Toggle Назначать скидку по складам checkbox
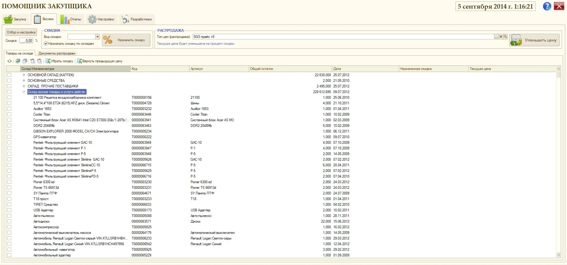Screen dimensions: 567x265 click(46, 44)
